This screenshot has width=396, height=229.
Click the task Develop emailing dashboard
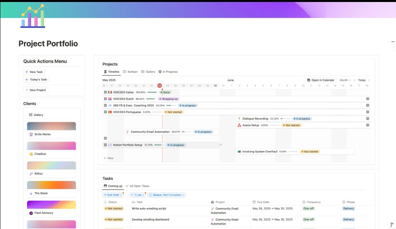[x=151, y=220]
